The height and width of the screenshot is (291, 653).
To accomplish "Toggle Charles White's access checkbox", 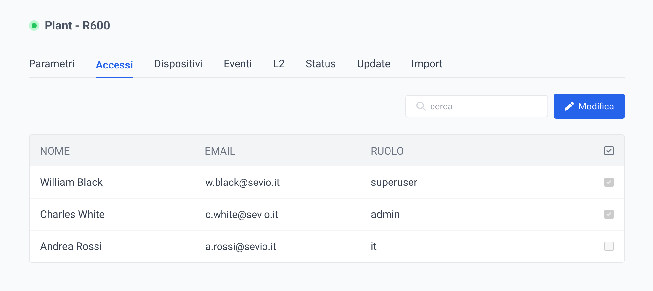I will [x=609, y=214].
